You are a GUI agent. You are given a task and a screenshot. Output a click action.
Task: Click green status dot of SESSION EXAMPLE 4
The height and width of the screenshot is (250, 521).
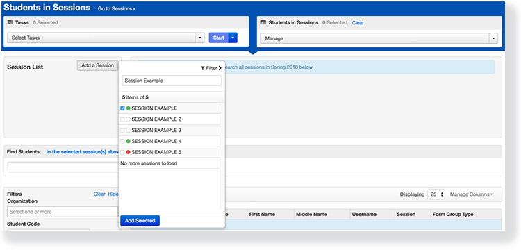[129, 141]
